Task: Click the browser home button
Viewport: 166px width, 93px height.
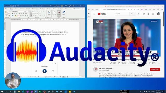Action: [97, 9]
